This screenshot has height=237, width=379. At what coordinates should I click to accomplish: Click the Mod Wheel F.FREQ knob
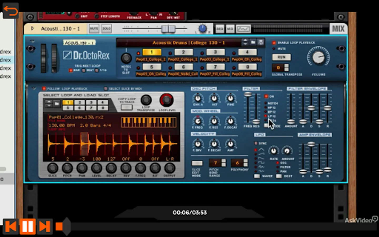tap(198, 121)
